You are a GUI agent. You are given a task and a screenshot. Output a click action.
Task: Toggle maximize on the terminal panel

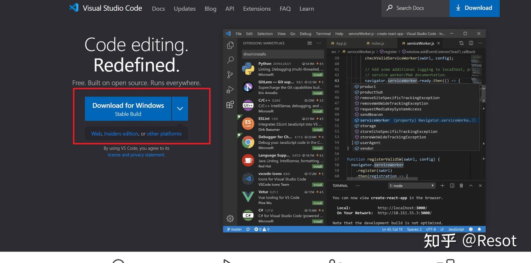[471, 185]
